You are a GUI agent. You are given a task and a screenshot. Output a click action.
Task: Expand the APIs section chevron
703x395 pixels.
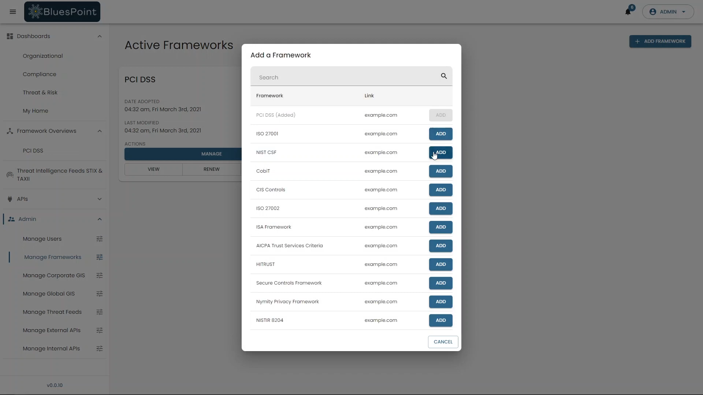(x=100, y=199)
